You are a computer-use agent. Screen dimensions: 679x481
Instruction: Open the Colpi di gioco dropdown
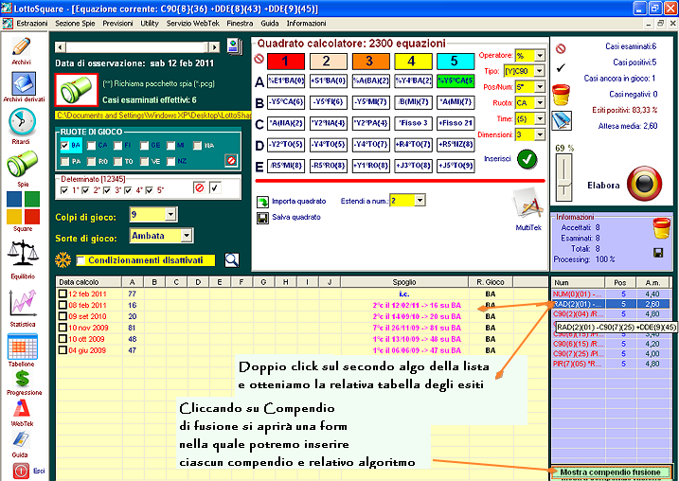(x=170, y=214)
